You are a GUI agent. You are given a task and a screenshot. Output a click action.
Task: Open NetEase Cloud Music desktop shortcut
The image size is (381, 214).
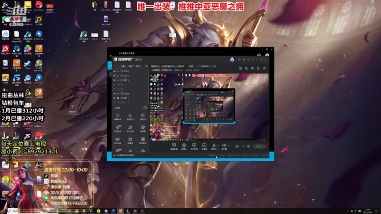pos(5,49)
